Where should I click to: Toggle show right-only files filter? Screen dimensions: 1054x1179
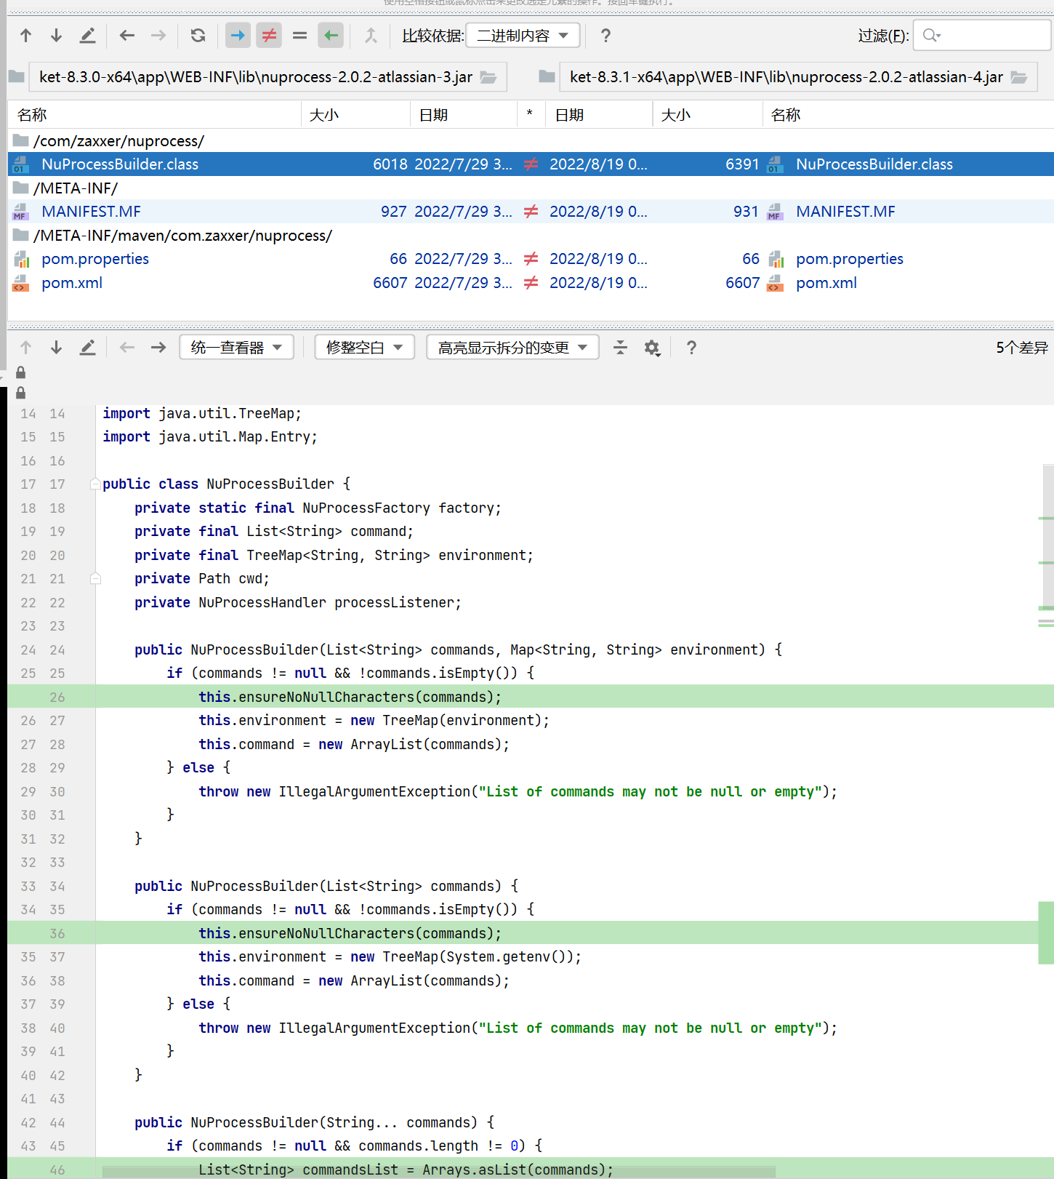point(331,36)
